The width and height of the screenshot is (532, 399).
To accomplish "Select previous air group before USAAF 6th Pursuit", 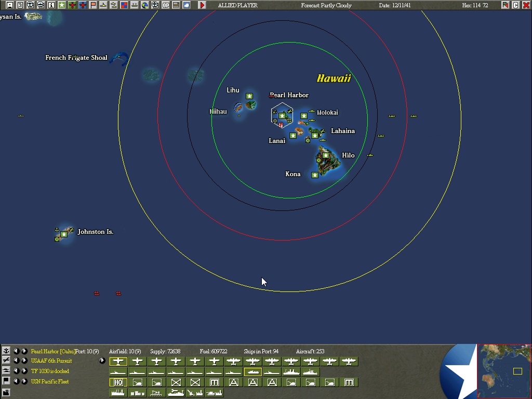I will pos(16,361).
